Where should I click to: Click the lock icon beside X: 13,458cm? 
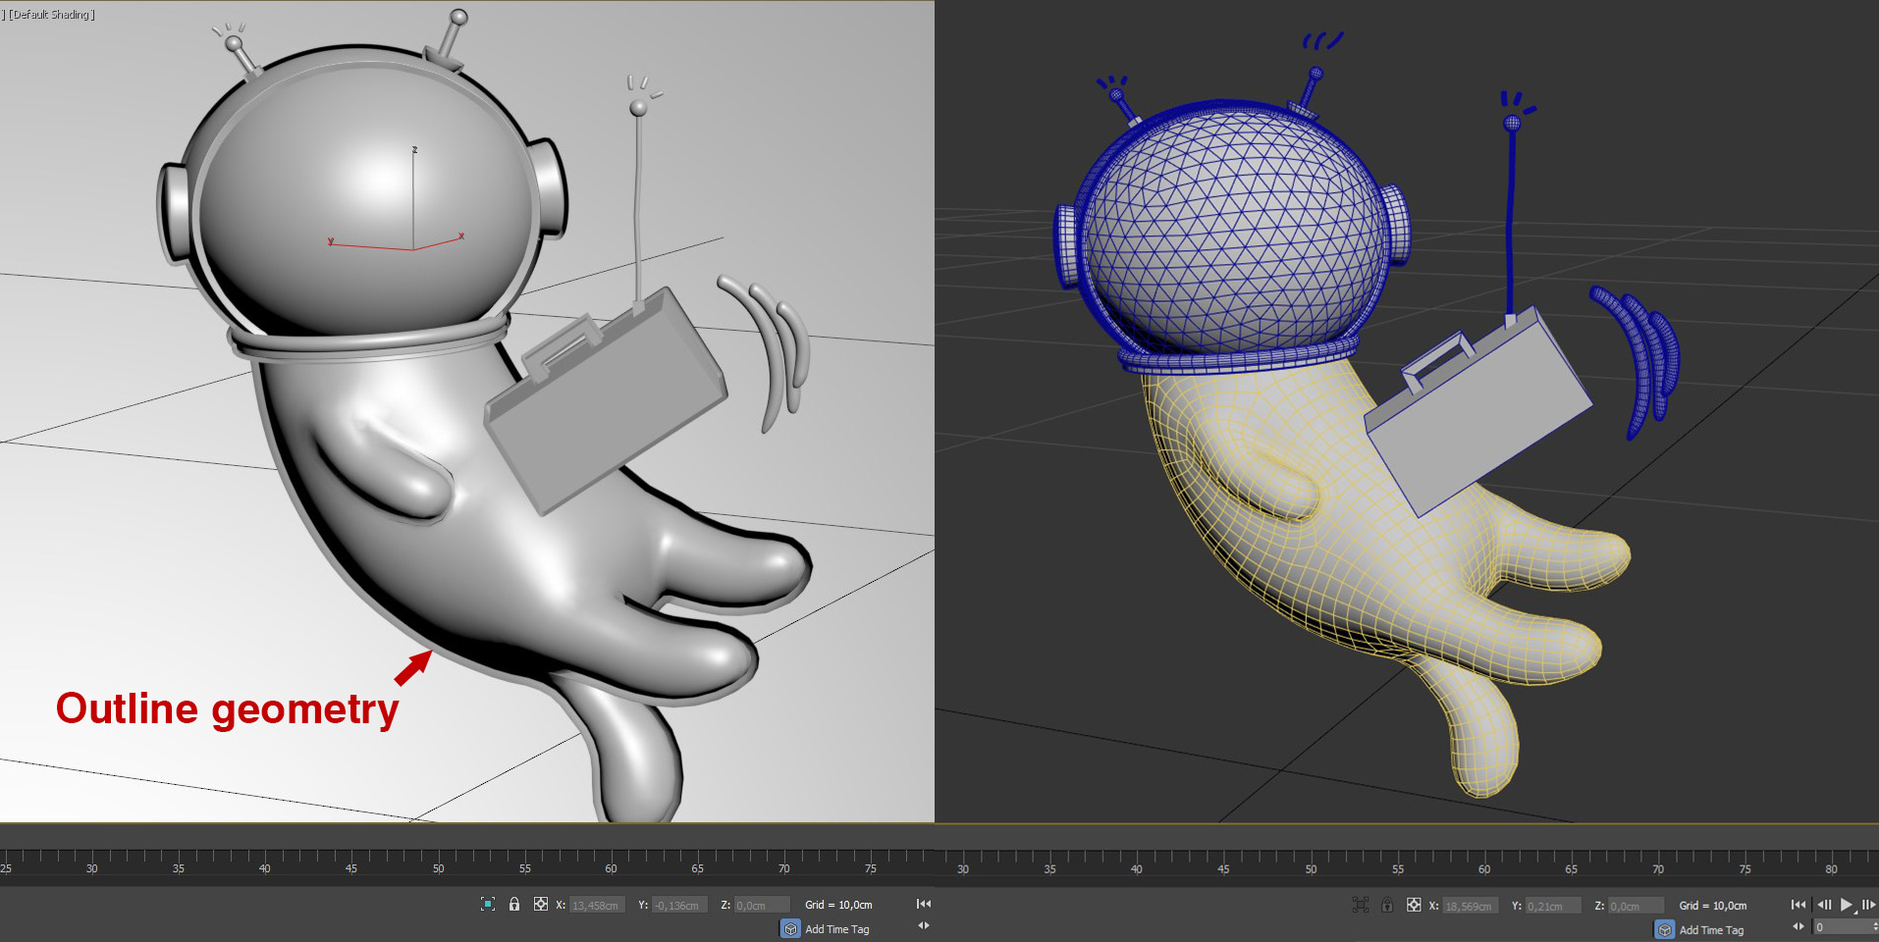[514, 904]
